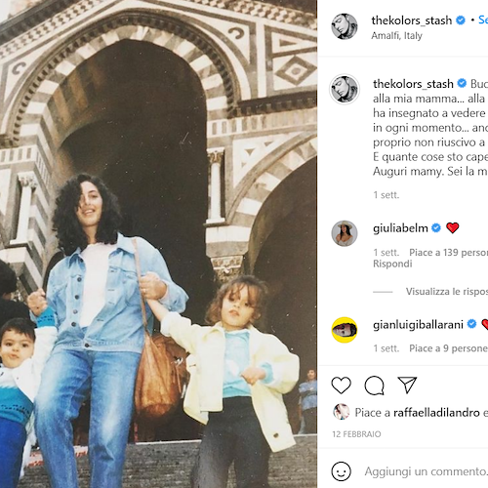Open raffaelladilandro in likes line
488x488 pixels.
(436, 413)
